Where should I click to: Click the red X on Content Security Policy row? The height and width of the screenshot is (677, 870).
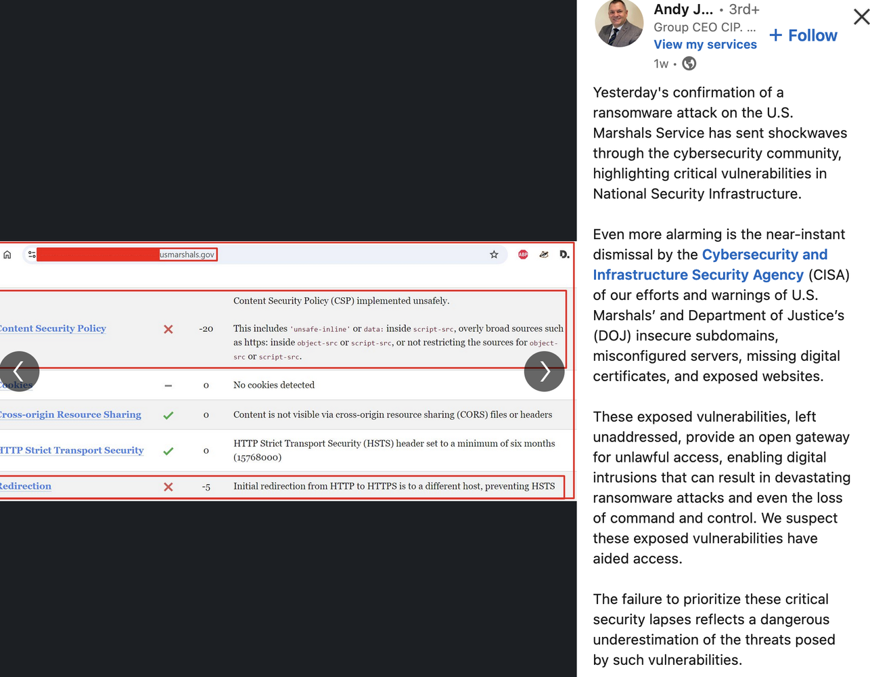(x=168, y=329)
